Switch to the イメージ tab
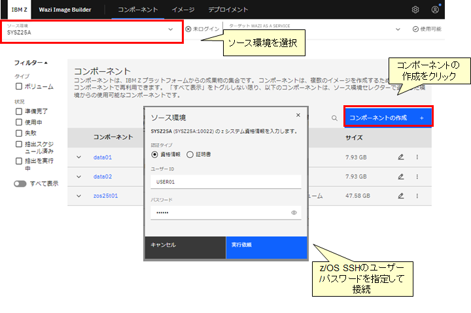Image resolution: width=471 pixels, height=313 pixels. 183,10
